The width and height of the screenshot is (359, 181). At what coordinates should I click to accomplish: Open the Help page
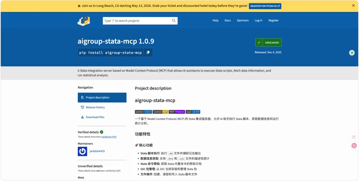[x=215, y=20]
